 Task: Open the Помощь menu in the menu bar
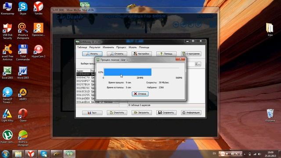(144, 47)
